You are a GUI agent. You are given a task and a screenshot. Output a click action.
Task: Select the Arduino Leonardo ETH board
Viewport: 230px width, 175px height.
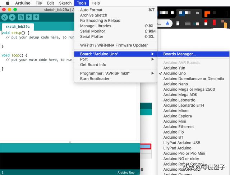tap(193, 106)
